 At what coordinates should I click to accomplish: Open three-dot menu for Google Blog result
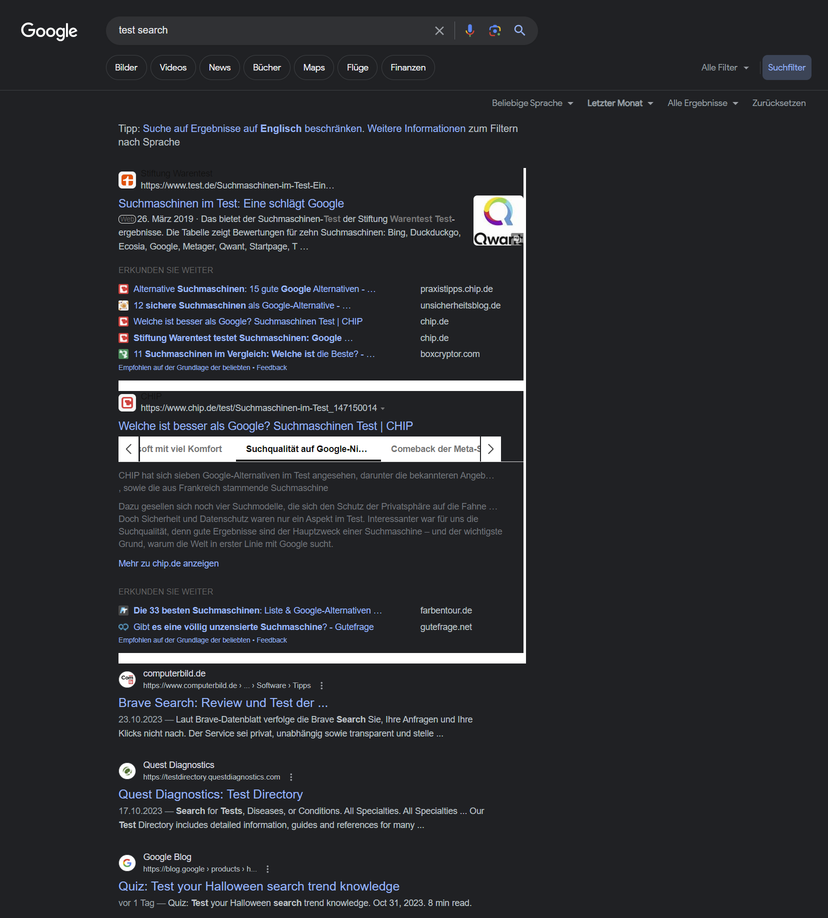click(267, 869)
